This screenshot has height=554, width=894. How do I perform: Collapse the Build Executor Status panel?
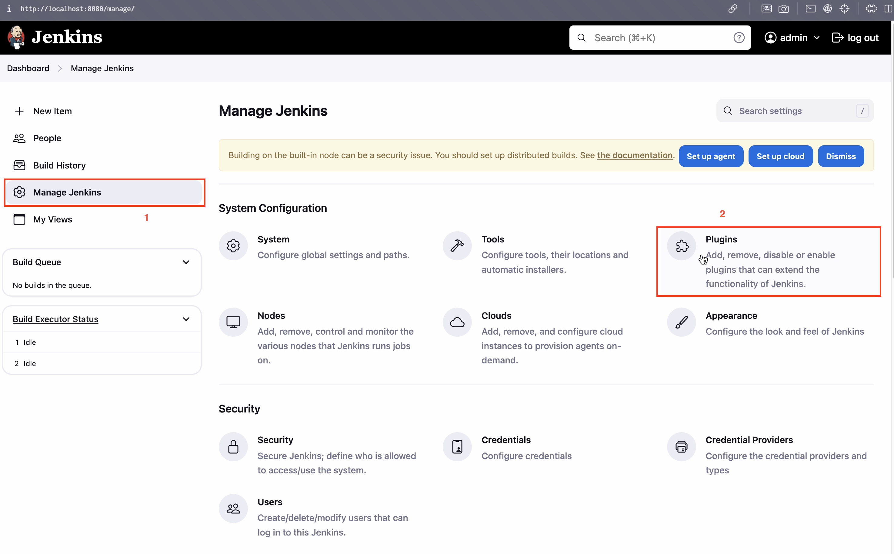point(186,319)
